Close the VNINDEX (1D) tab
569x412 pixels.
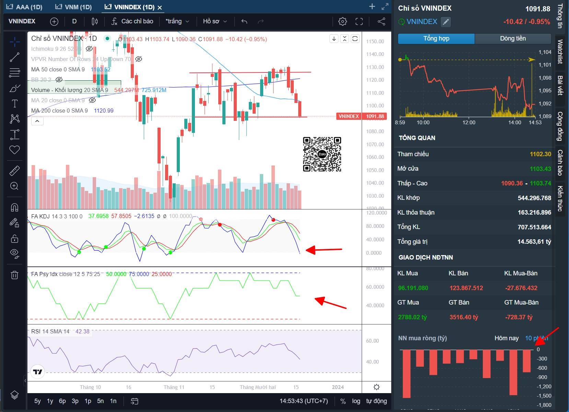(x=160, y=7)
